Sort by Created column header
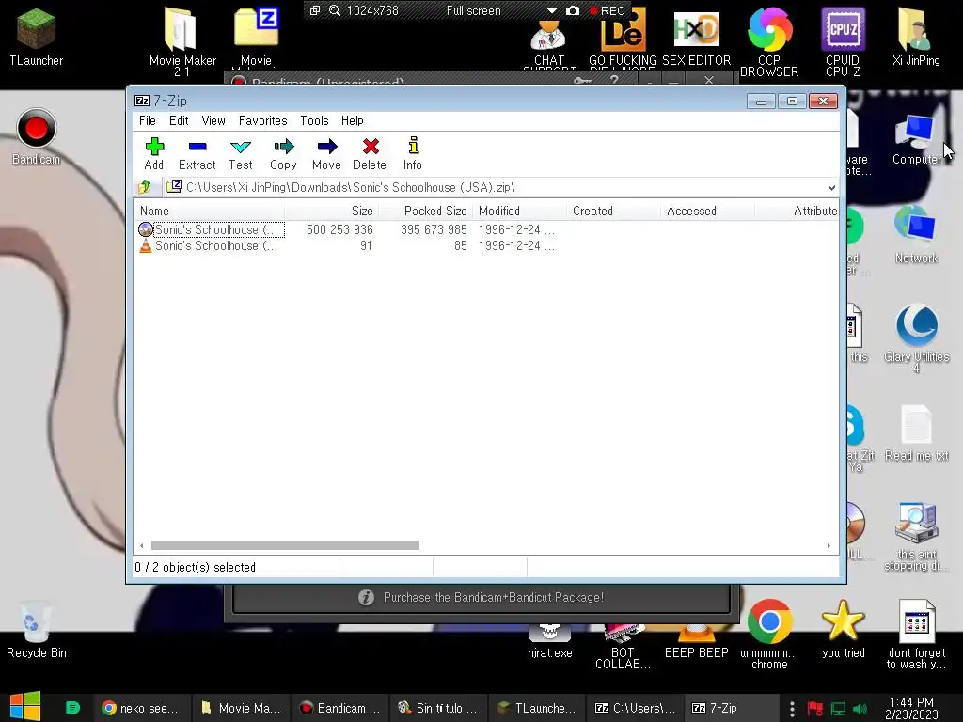This screenshot has width=963, height=722. click(613, 212)
